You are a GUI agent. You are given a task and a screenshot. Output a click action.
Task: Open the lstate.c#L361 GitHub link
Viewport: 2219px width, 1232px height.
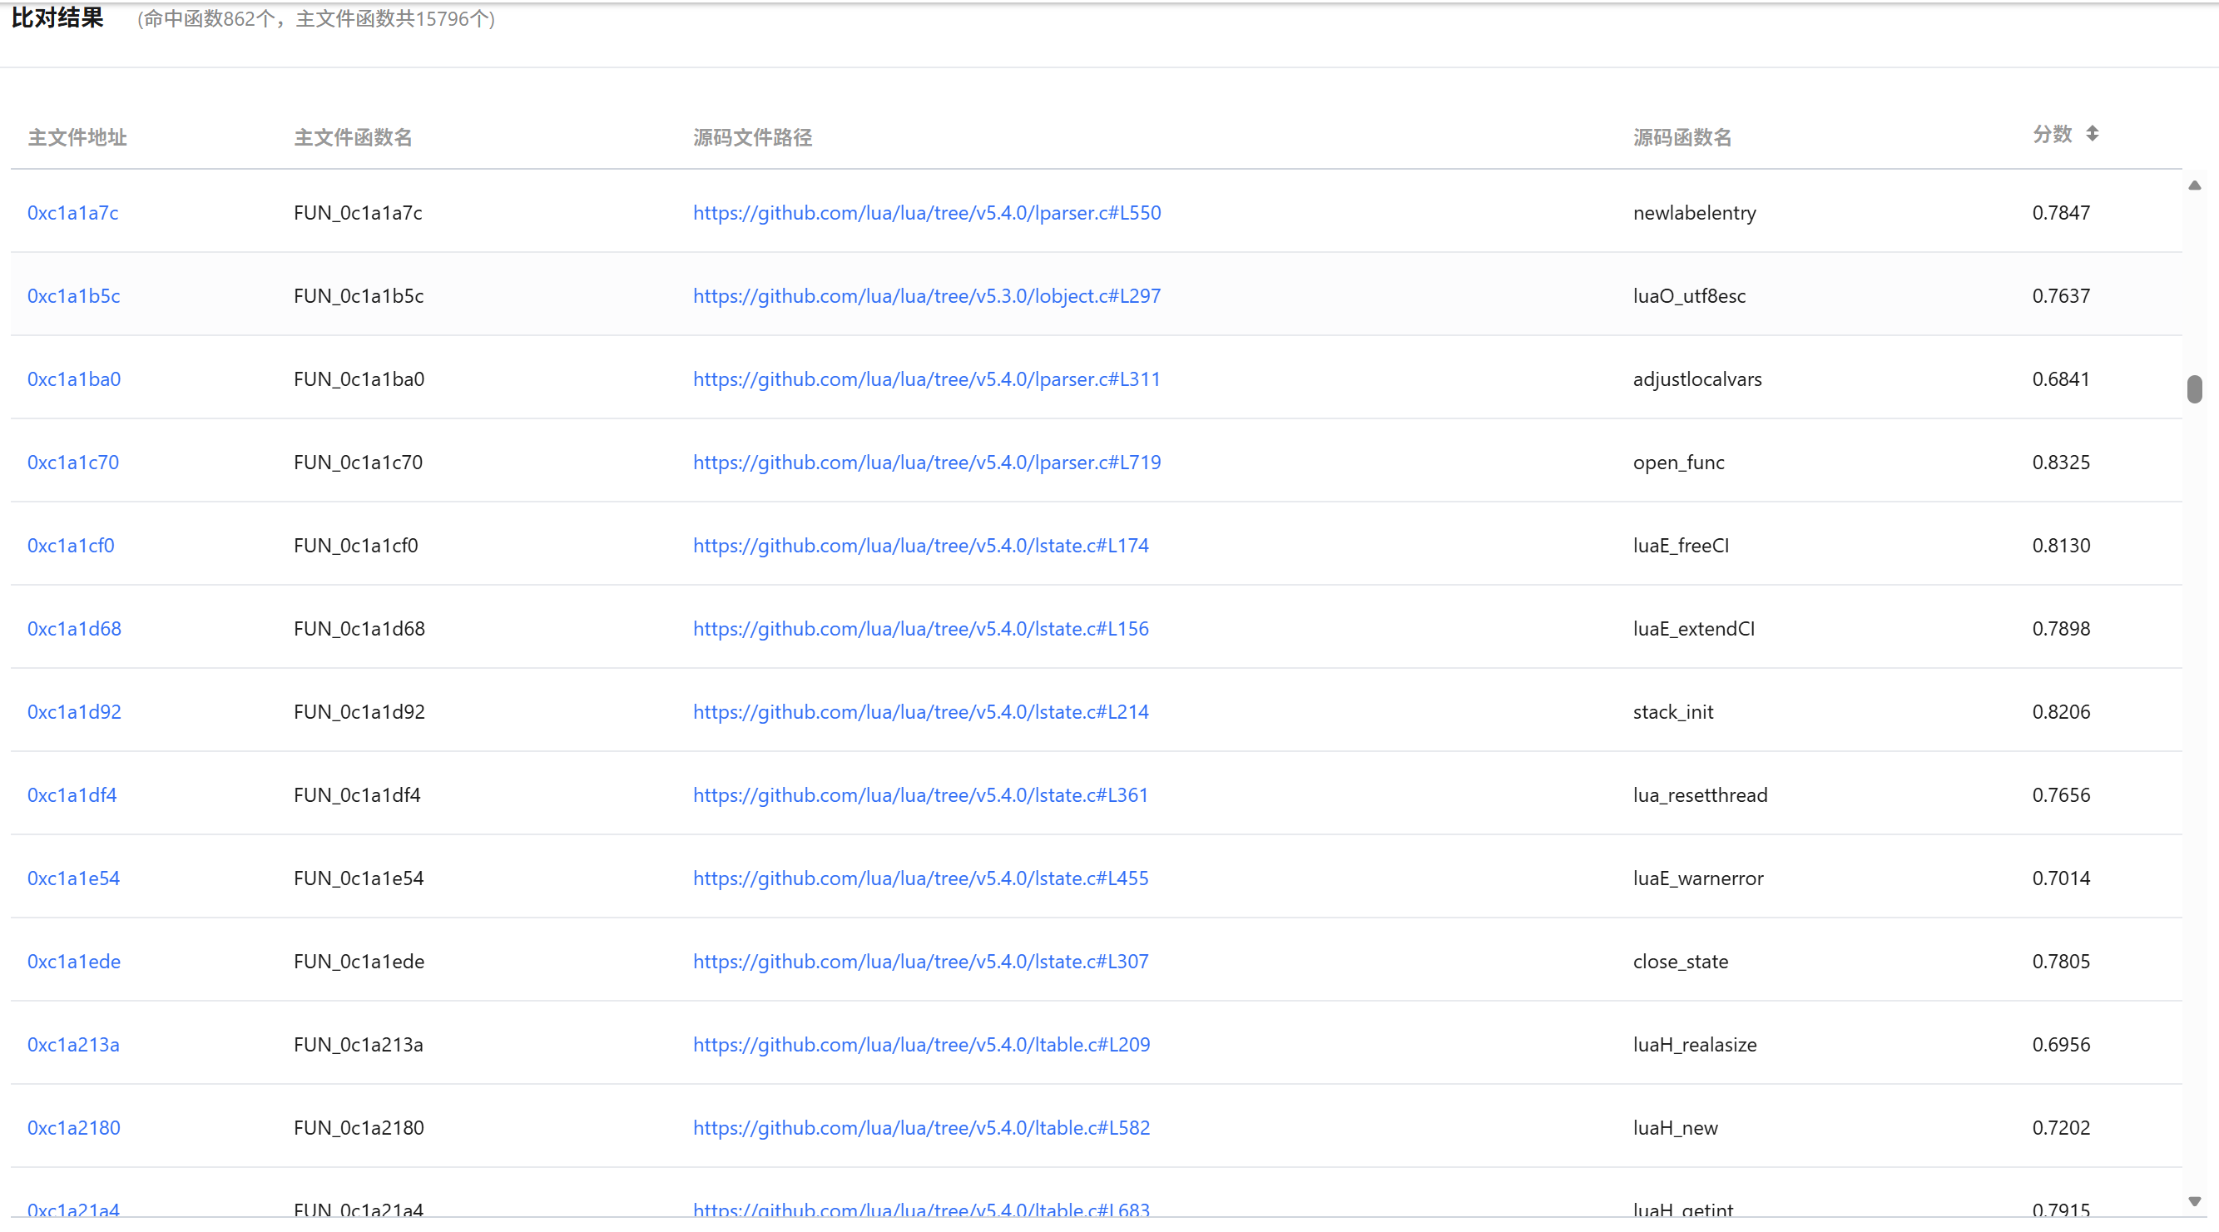pyautogui.click(x=921, y=795)
